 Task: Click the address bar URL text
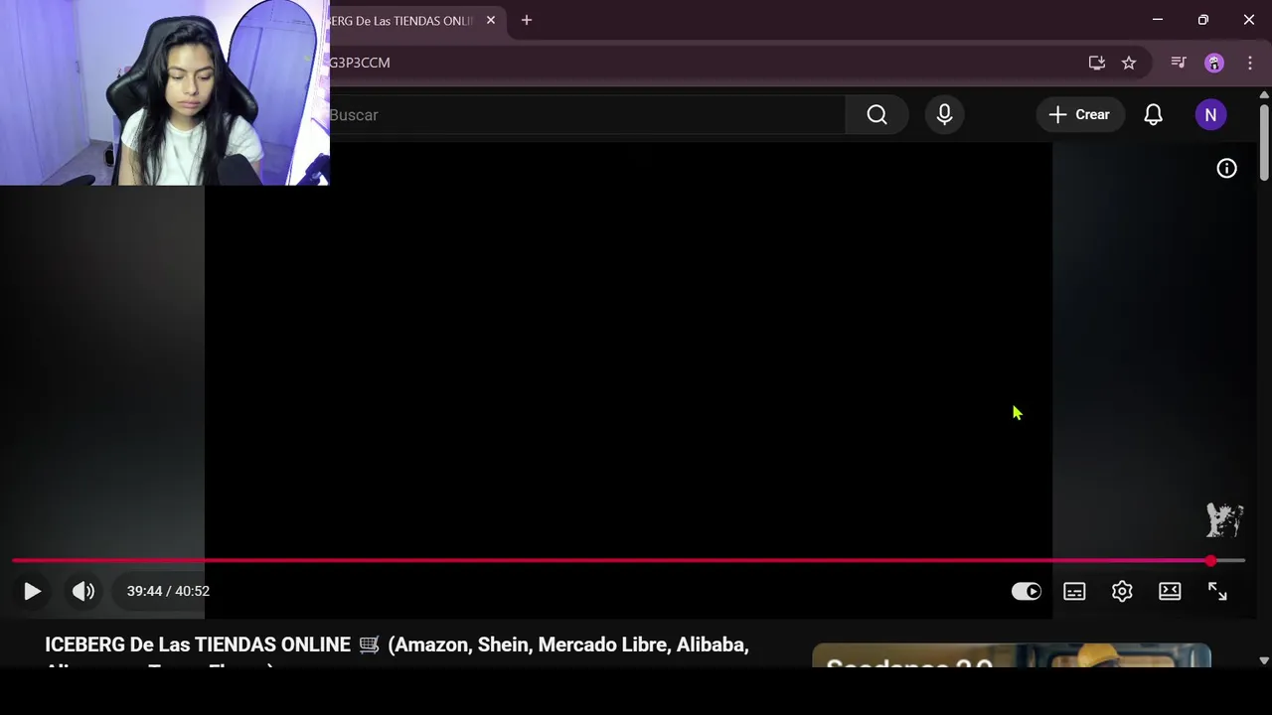(x=360, y=63)
